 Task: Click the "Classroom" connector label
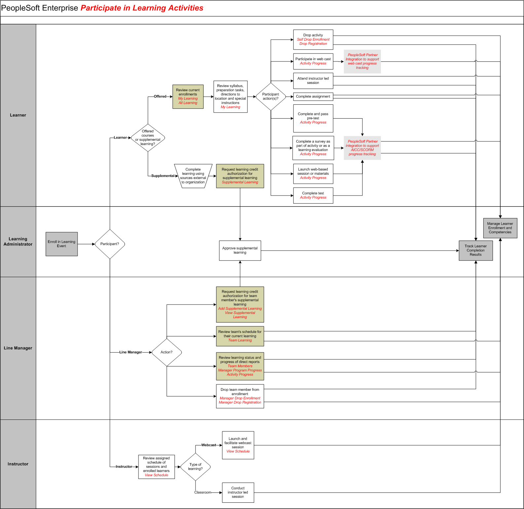coord(203,492)
